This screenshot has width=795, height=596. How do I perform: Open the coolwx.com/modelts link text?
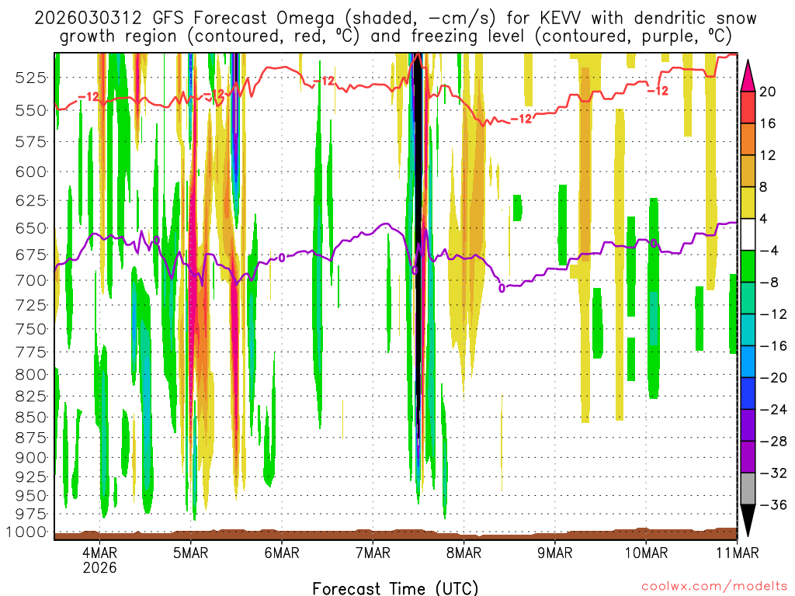[x=715, y=586]
